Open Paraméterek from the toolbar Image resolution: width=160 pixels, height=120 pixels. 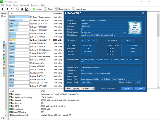tap(62, 9)
